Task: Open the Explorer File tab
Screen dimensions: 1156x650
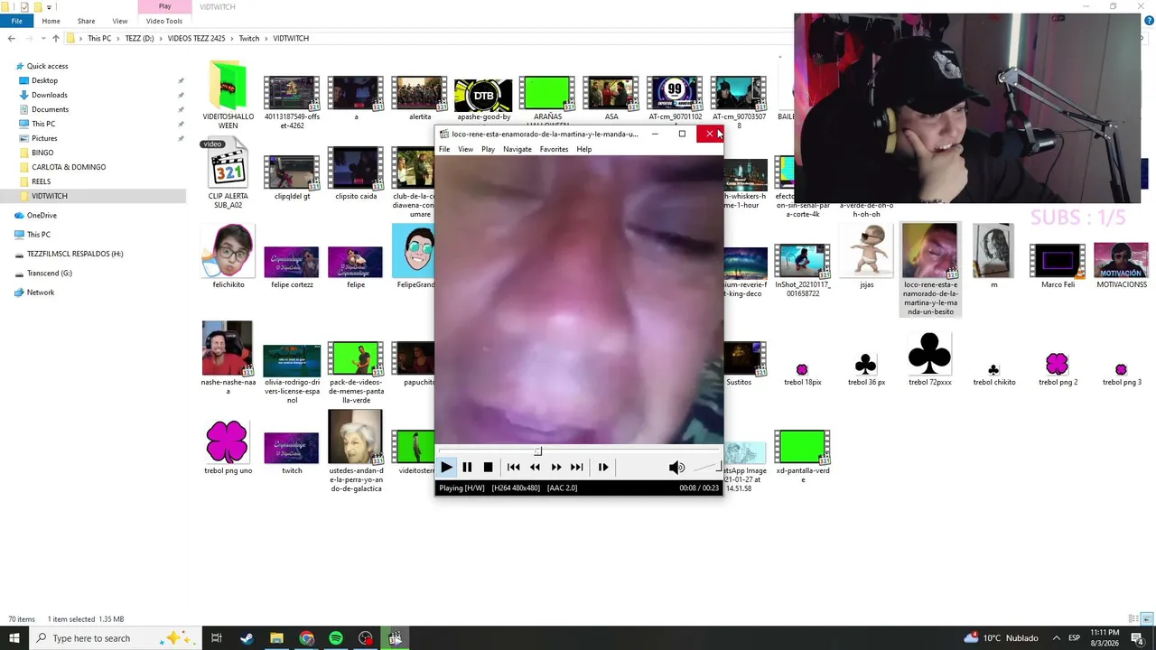Action: point(16,21)
